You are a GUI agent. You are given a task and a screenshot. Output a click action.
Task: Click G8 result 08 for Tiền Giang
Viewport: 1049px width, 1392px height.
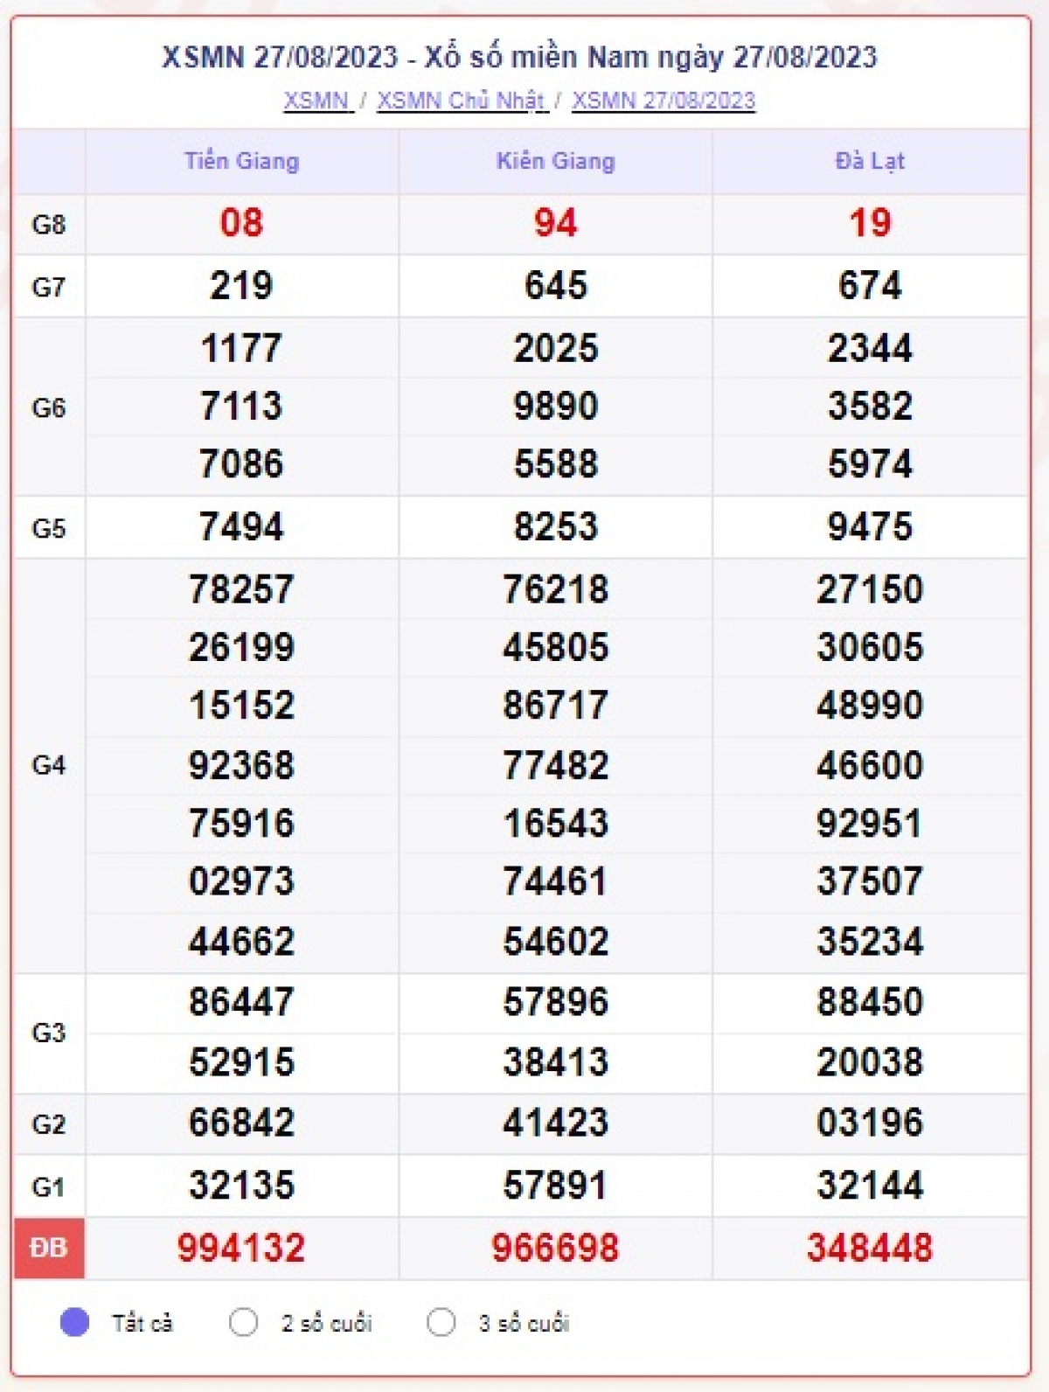point(241,223)
